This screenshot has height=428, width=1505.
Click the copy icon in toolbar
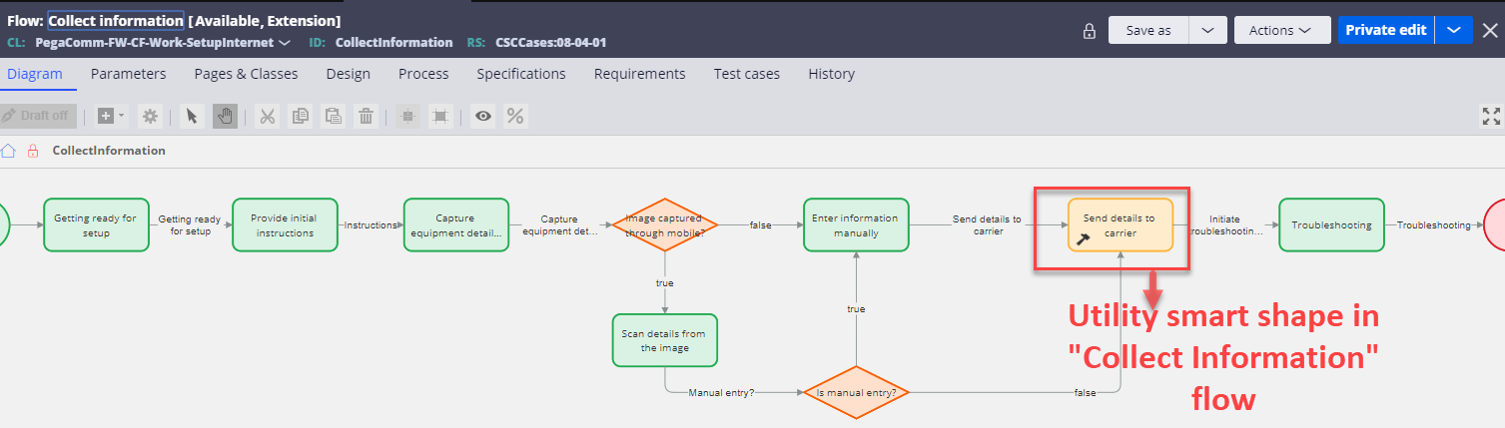pyautogui.click(x=301, y=116)
